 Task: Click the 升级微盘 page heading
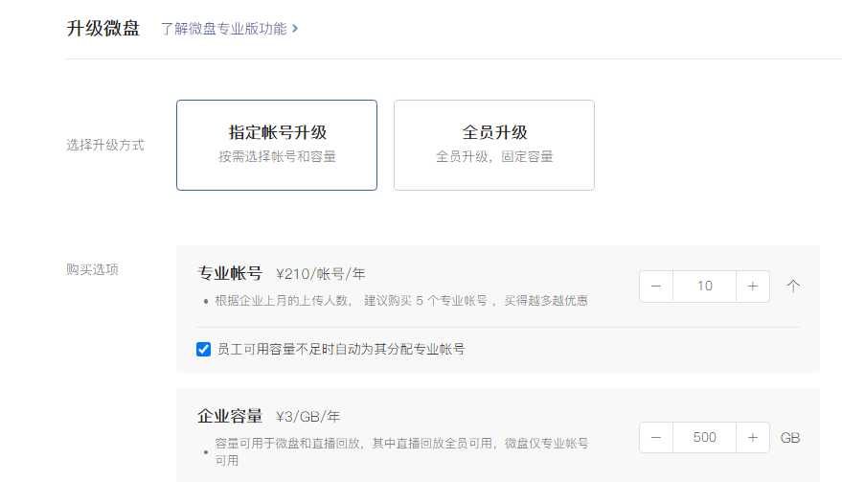(x=102, y=29)
